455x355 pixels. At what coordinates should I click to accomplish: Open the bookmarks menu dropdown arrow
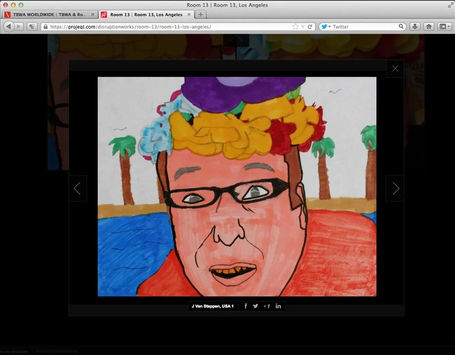pos(448,26)
